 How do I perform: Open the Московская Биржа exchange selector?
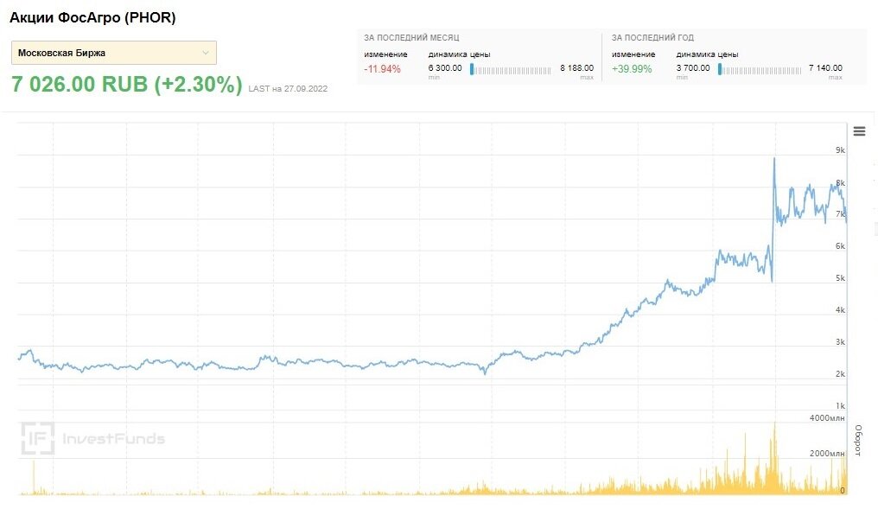coord(112,53)
